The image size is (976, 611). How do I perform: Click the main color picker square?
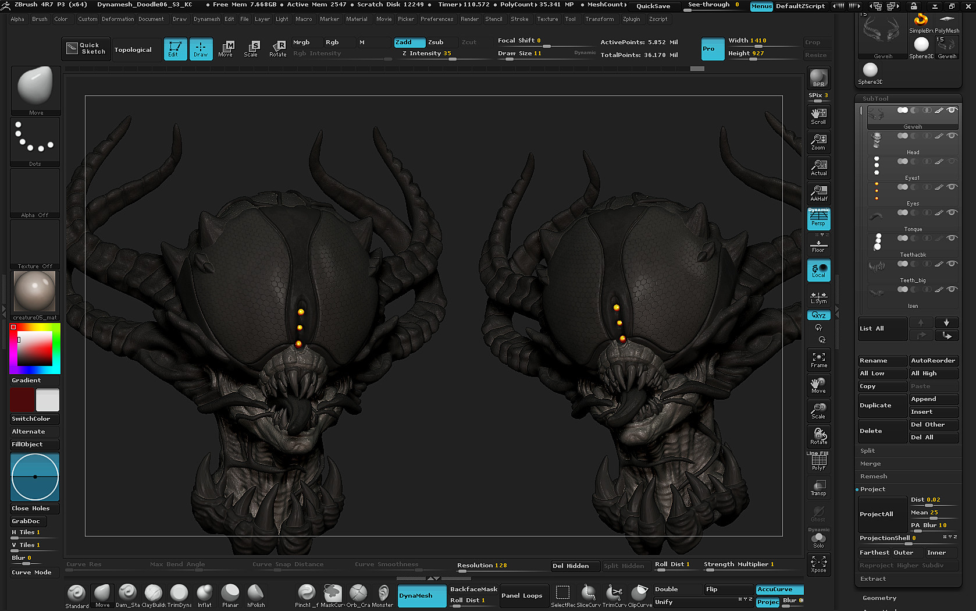click(35, 349)
